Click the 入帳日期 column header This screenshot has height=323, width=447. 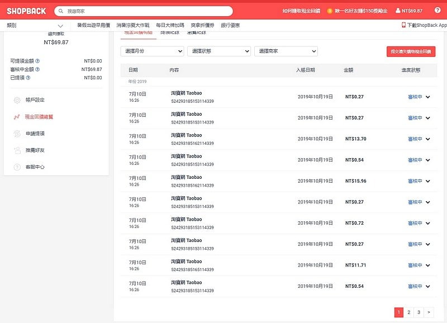click(305, 70)
